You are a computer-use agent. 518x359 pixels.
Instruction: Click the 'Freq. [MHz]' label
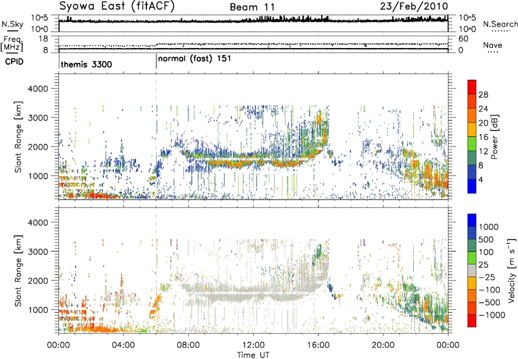point(12,44)
